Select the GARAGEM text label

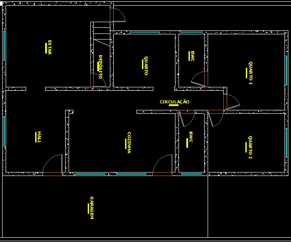point(92,208)
